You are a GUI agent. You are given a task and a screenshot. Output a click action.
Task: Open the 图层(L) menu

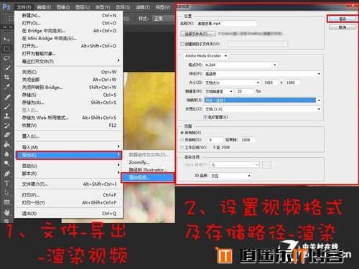click(x=83, y=7)
